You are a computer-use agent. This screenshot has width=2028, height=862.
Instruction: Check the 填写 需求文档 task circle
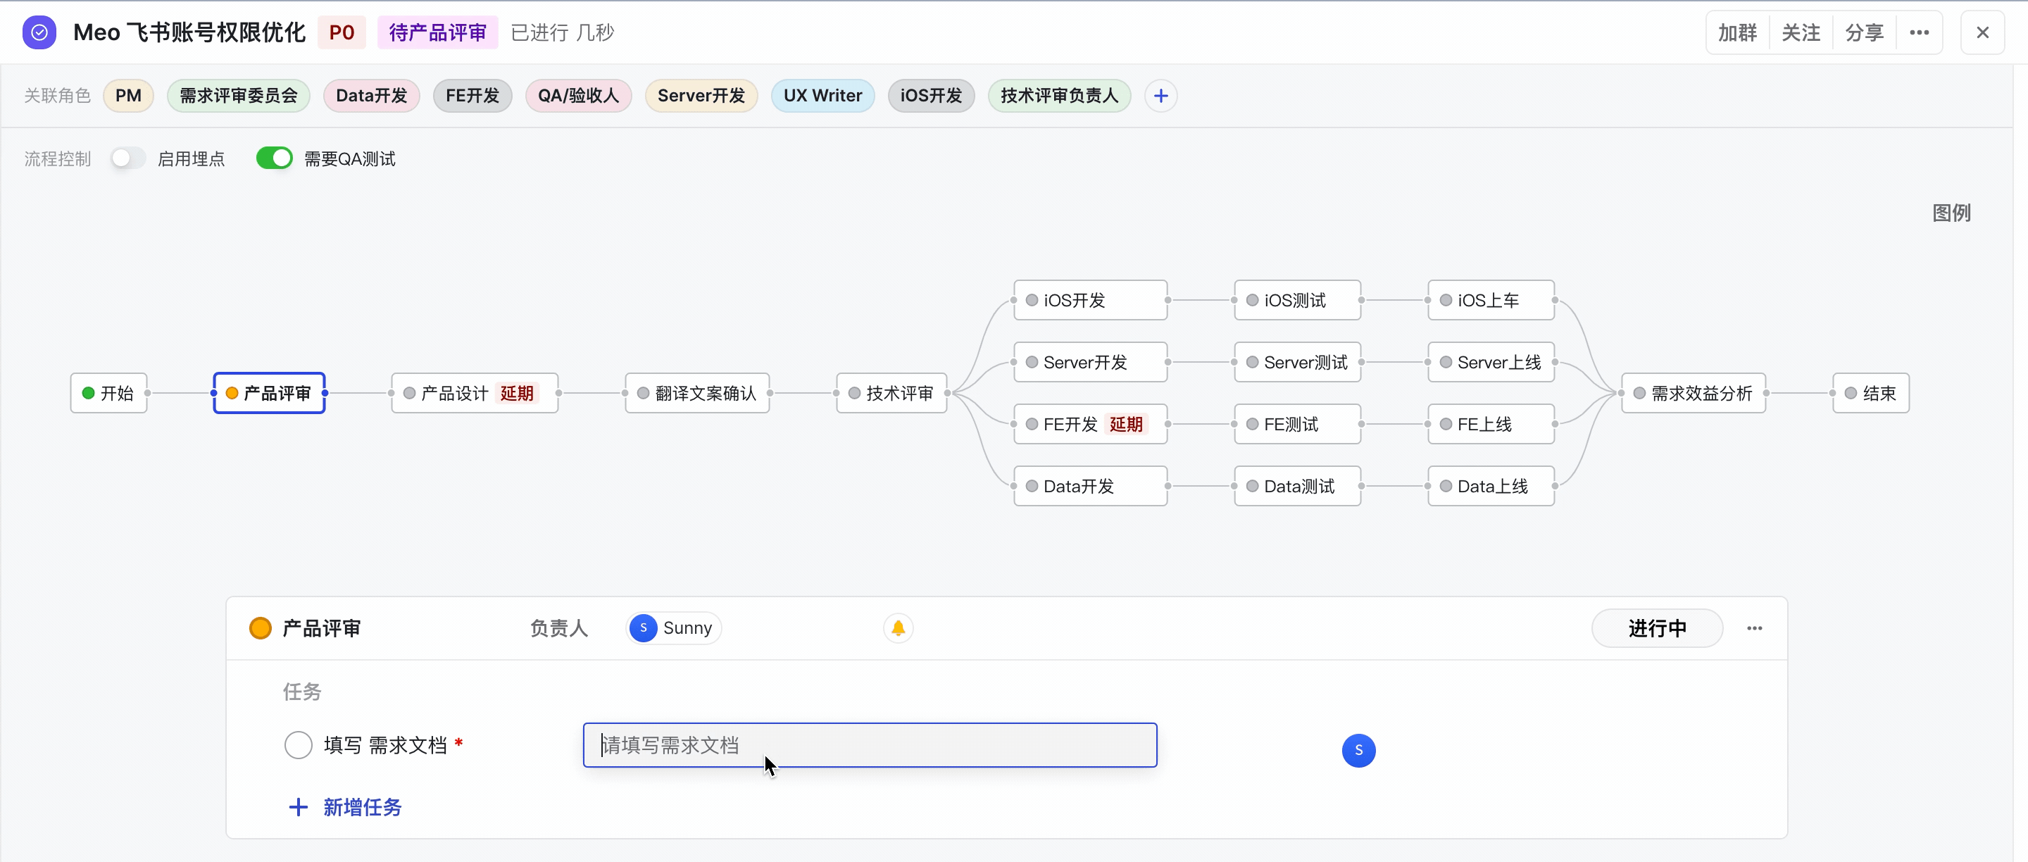[x=299, y=744]
